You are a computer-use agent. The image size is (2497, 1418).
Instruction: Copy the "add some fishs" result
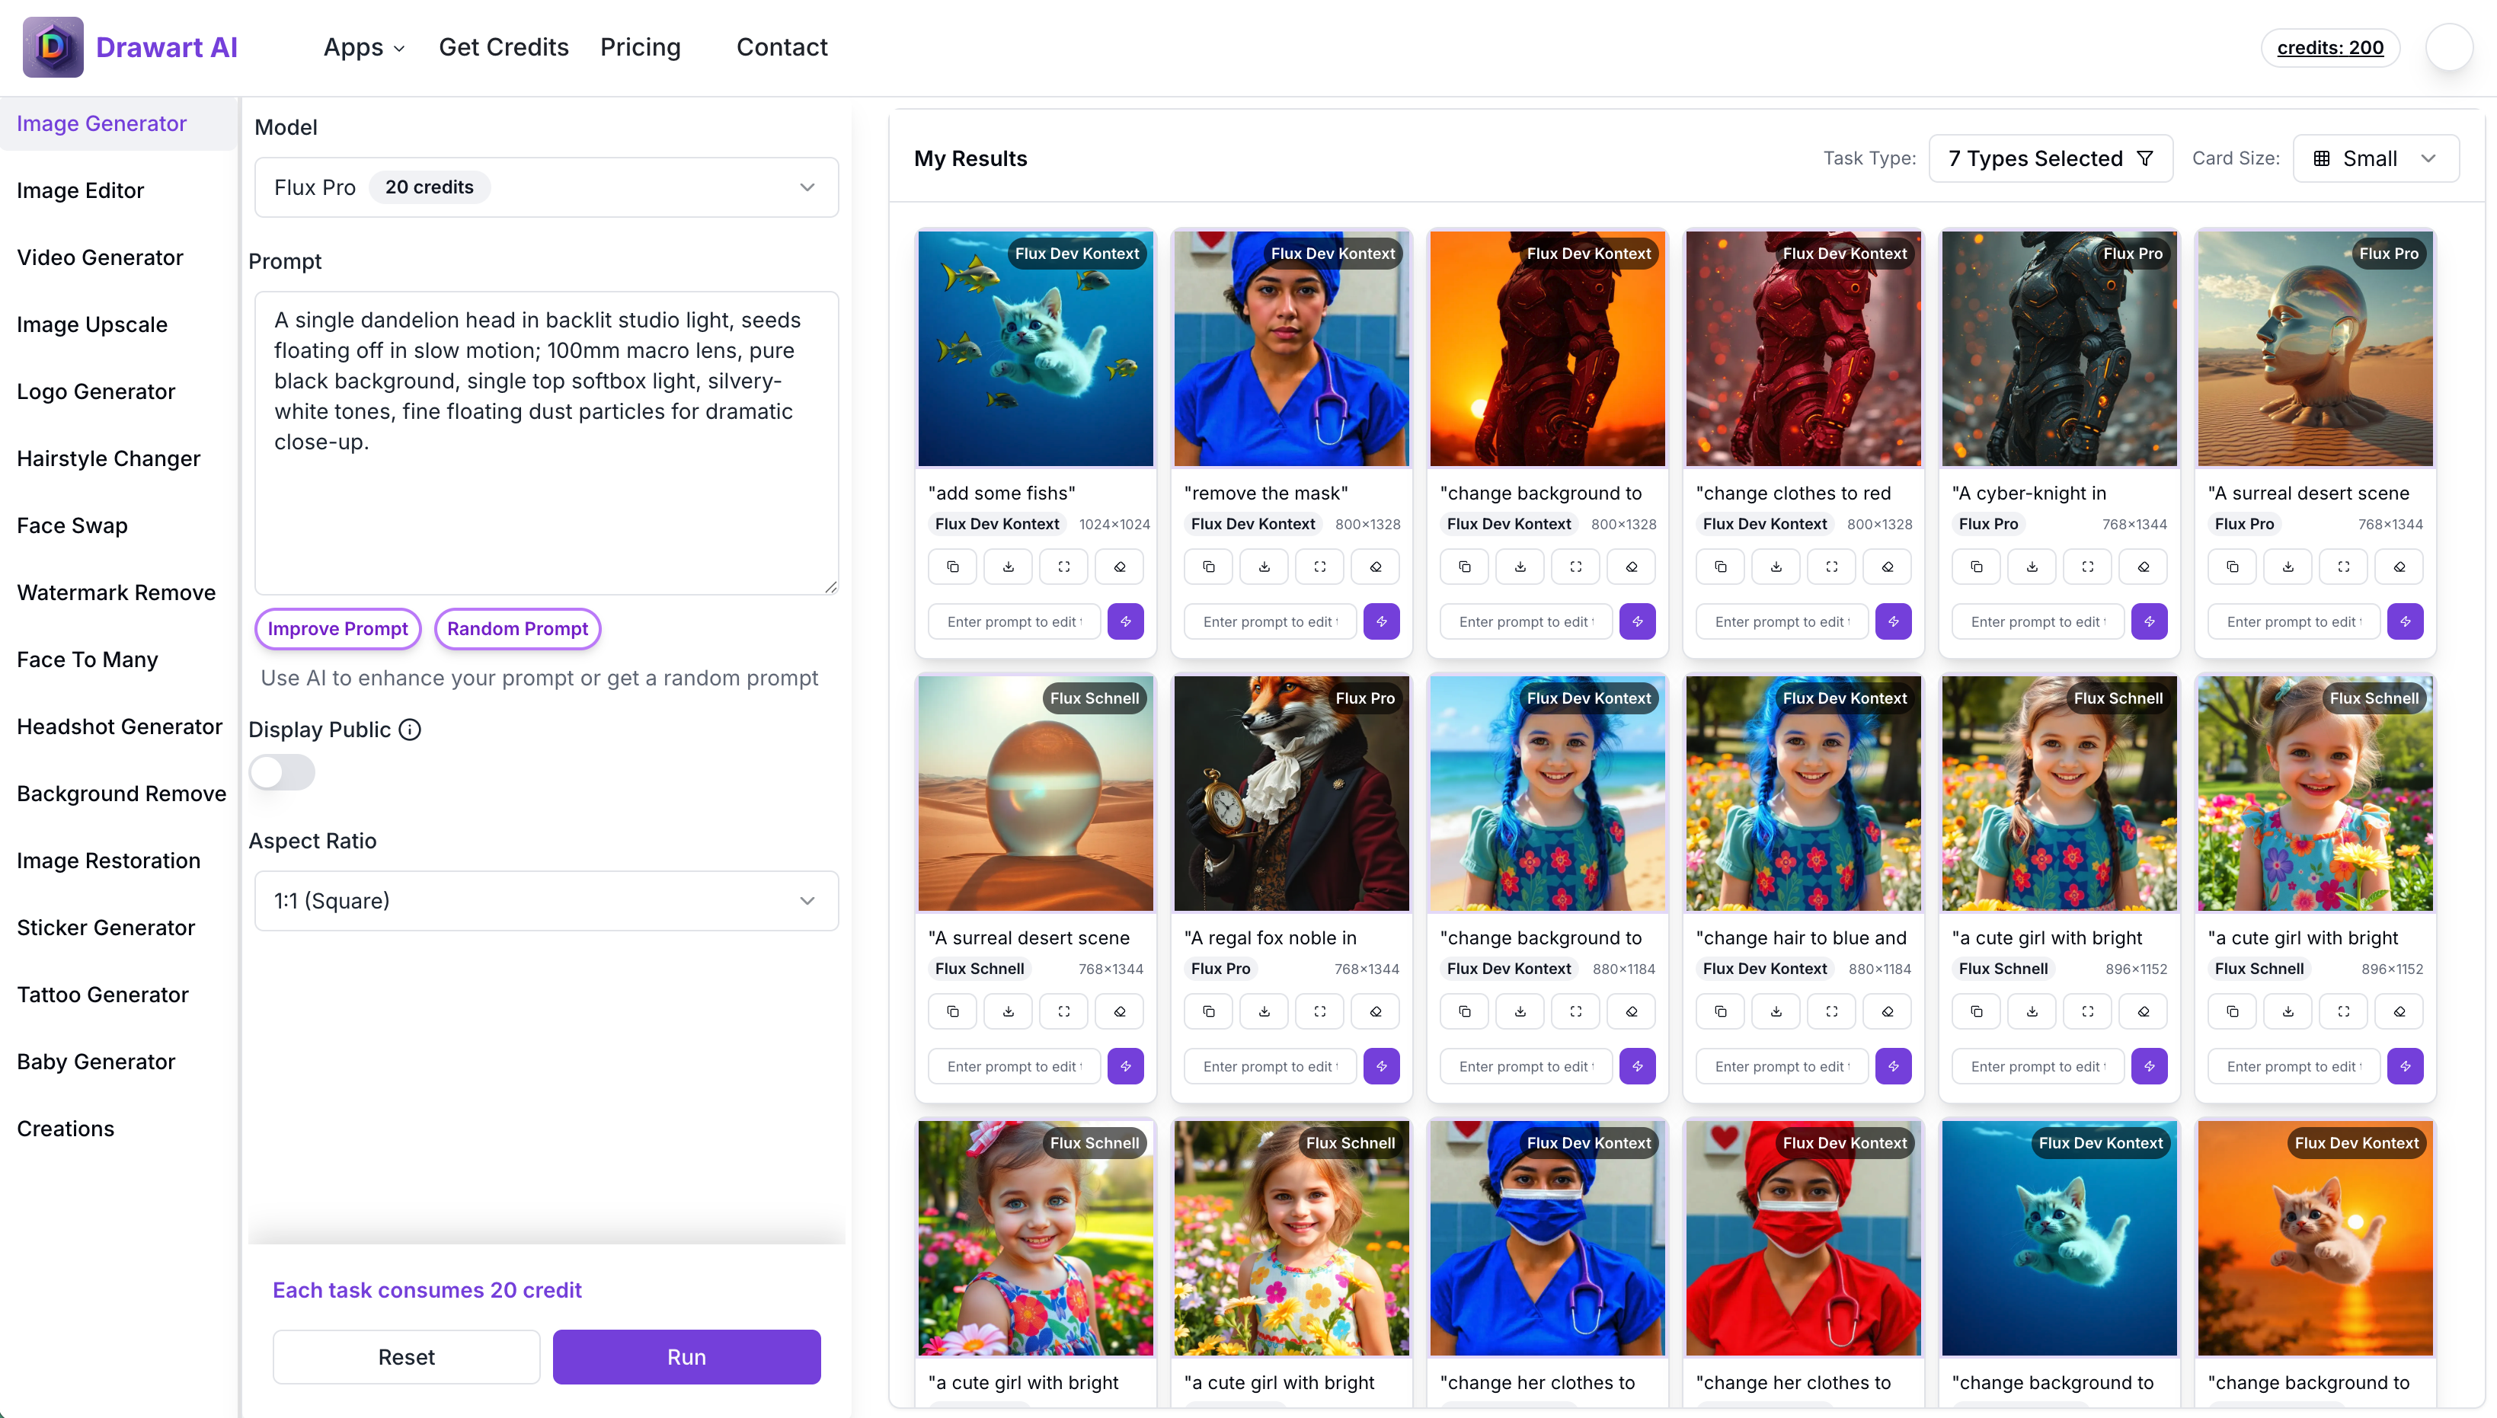(952, 567)
